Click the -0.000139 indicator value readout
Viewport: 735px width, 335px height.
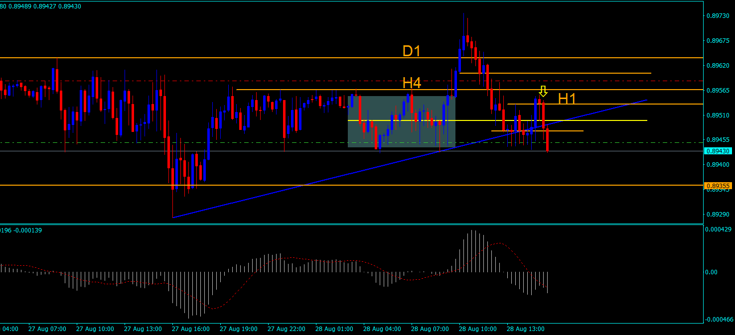click(x=27, y=230)
